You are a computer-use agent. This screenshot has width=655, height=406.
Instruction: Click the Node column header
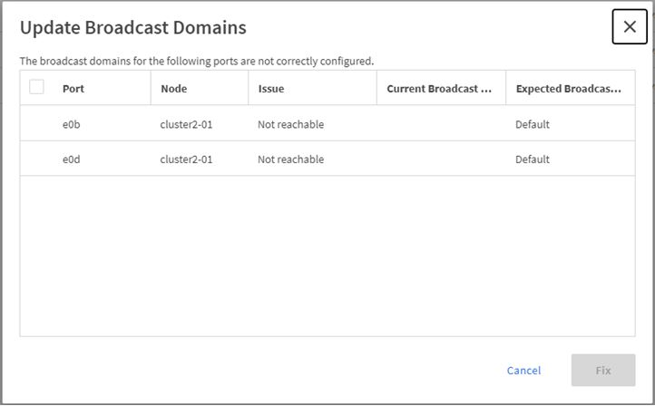click(x=174, y=89)
